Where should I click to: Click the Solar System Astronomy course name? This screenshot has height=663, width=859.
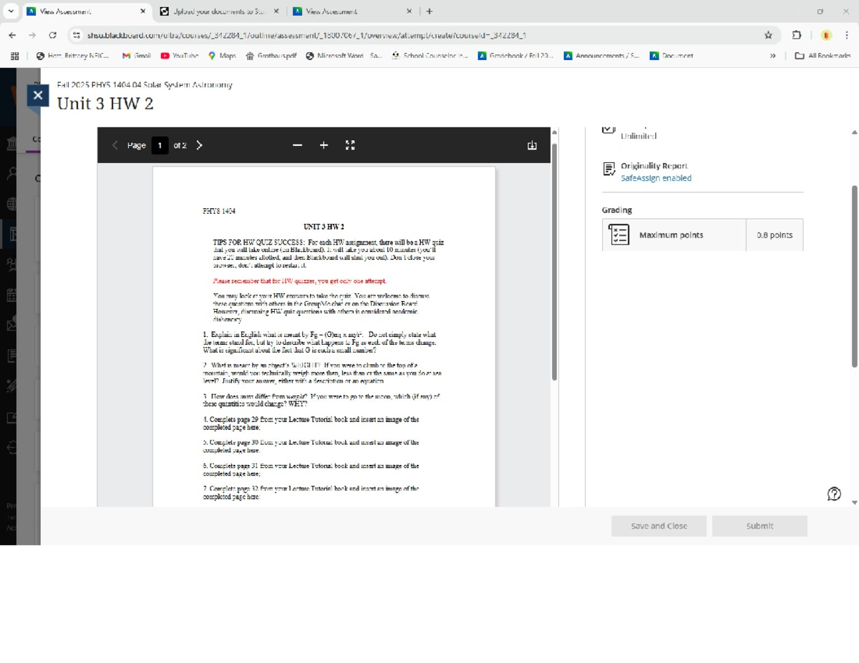click(x=145, y=84)
